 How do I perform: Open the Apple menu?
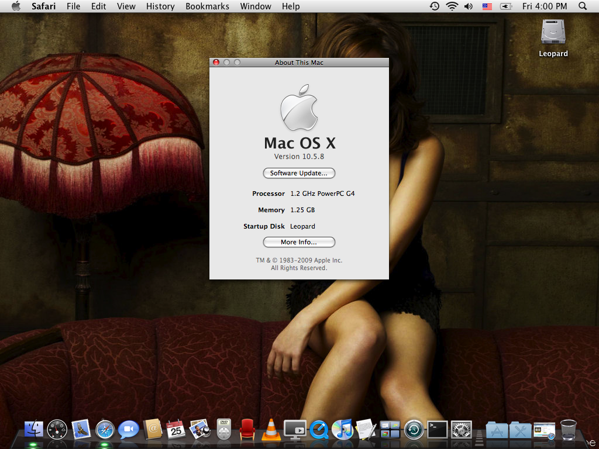(16, 6)
